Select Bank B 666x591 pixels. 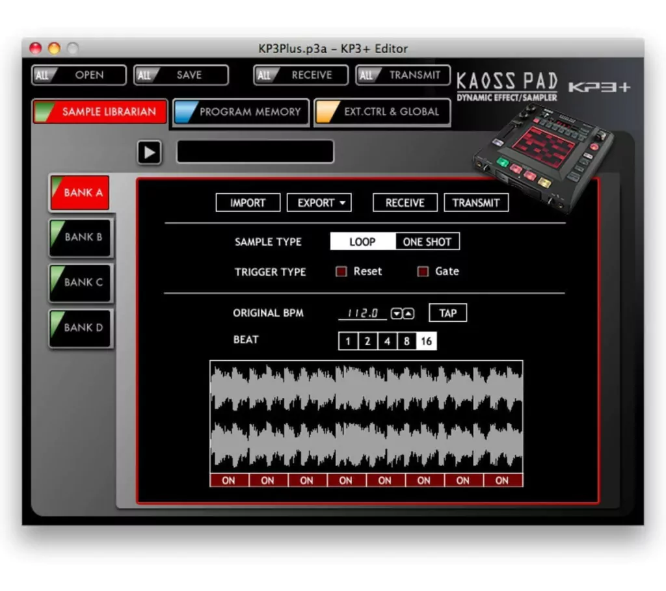click(80, 237)
